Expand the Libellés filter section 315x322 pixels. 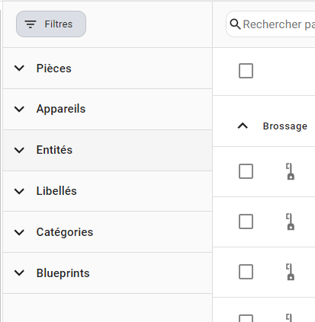pyautogui.click(x=108, y=191)
